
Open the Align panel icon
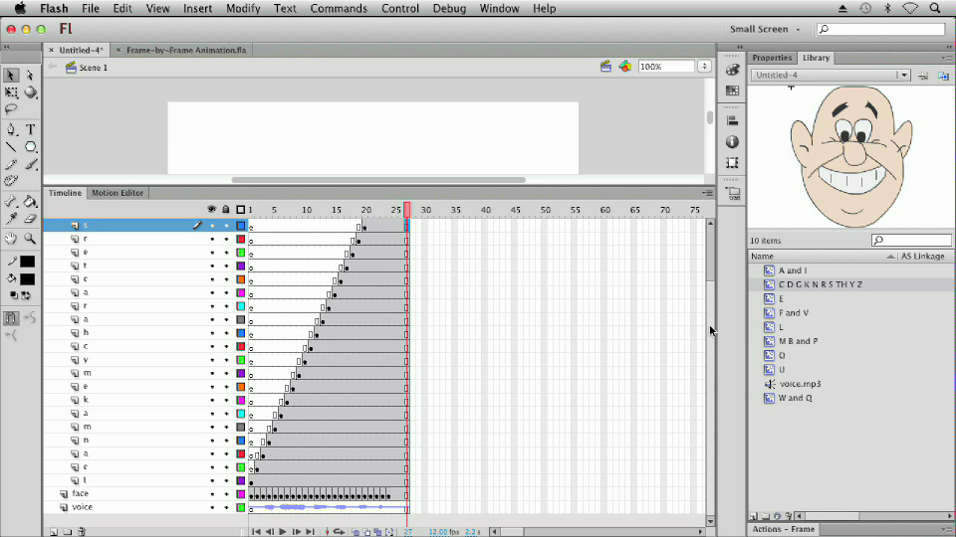[732, 120]
